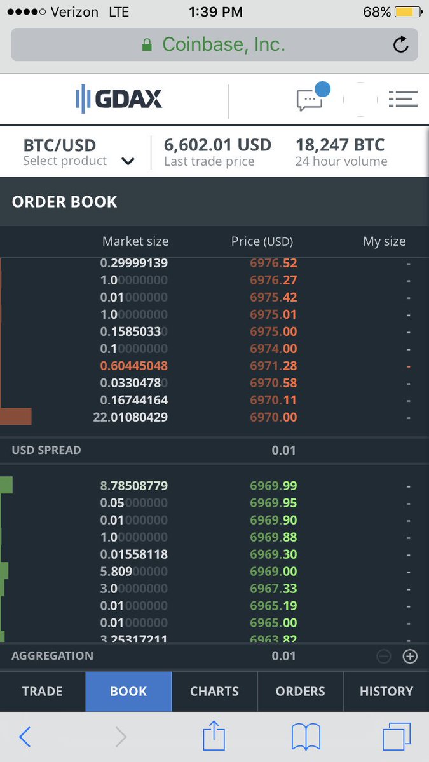Increase aggregation with the plus icon
Screen dimensions: 429x762
[x=410, y=657]
